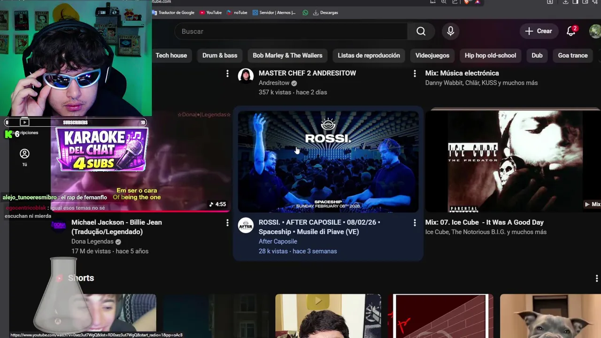Start voice search with the microphone icon
The height and width of the screenshot is (338, 601).
click(450, 31)
